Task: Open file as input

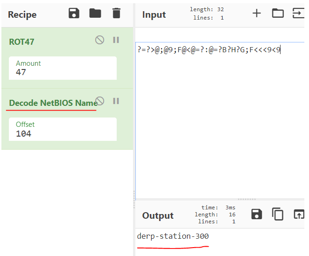Action: pos(298,14)
